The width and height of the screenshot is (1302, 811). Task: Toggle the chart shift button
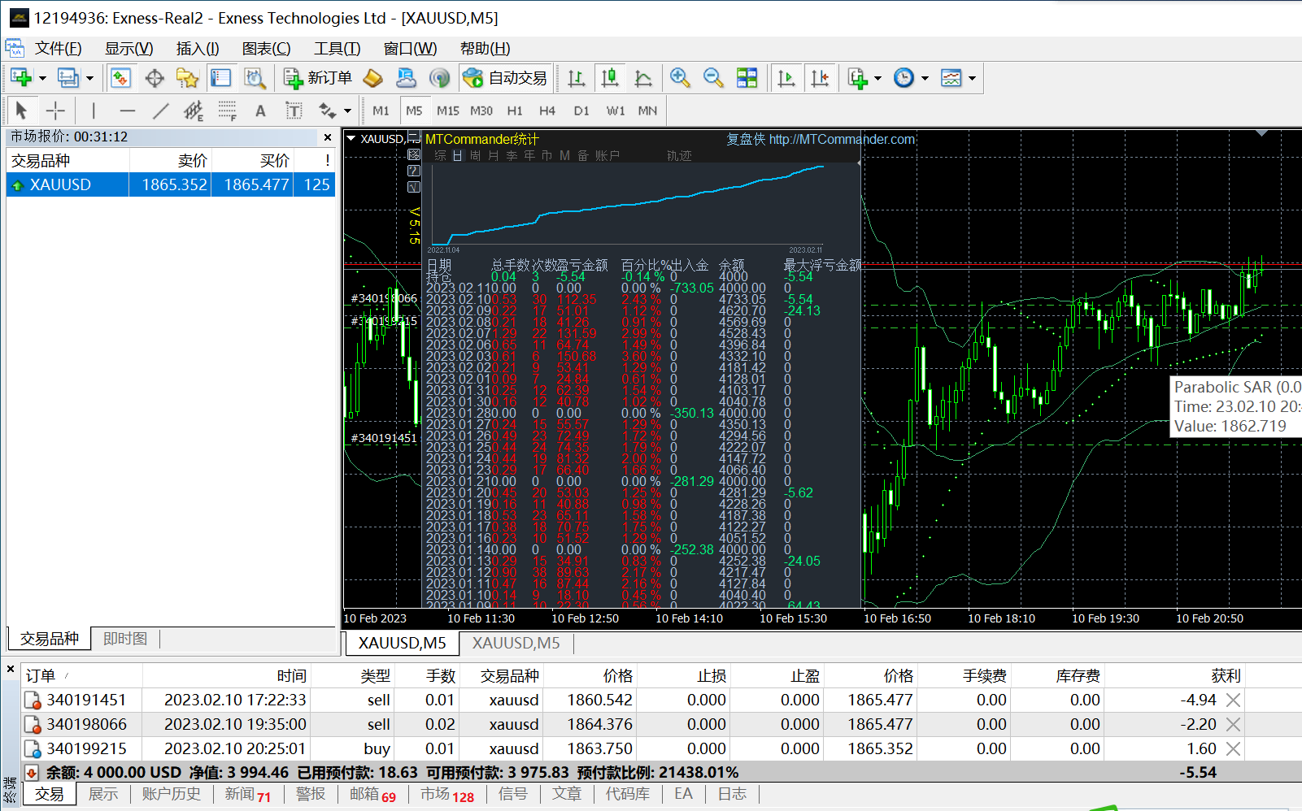point(820,78)
